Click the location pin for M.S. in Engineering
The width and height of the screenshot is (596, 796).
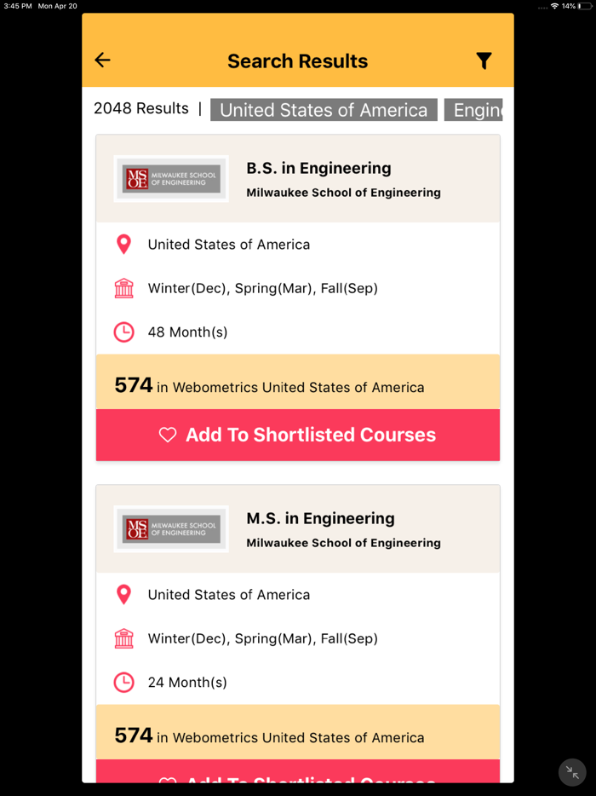[x=123, y=594]
